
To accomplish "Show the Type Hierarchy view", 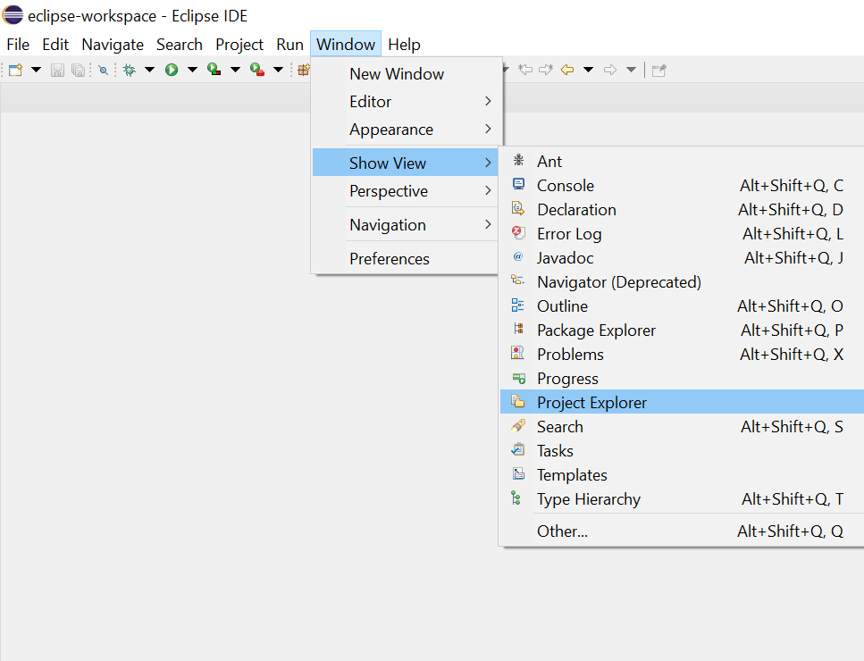I will click(682, 499).
